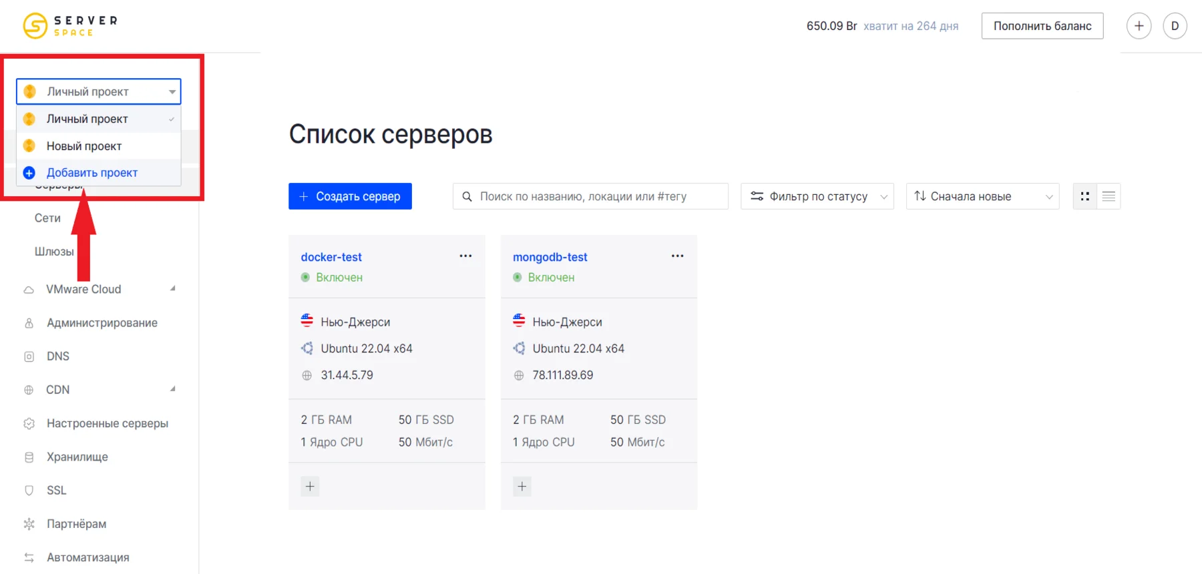Open the Сначала новые sort dropdown
Screen dimensions: 1202x574
click(982, 196)
